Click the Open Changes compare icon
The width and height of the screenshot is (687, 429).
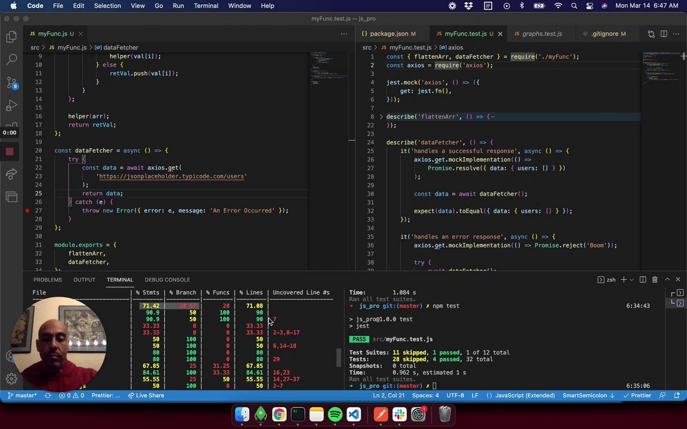[651, 34]
